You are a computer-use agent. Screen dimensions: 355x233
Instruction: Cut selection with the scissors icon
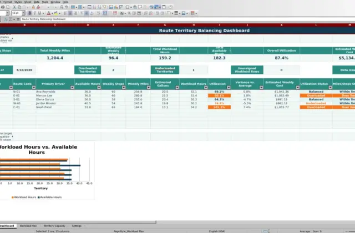coord(14,7)
